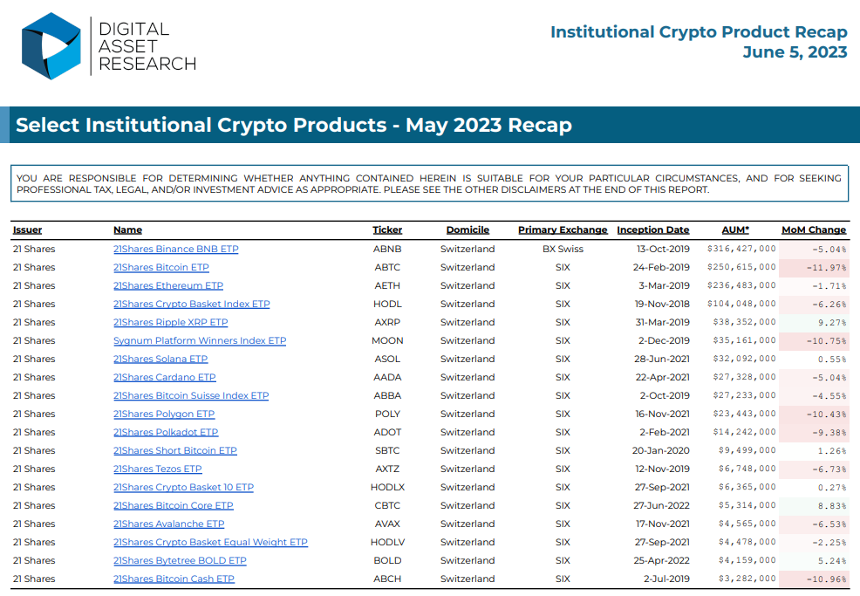This screenshot has height=596, width=860.
Task: Click the June 5, 2023 date text
Action: [795, 52]
